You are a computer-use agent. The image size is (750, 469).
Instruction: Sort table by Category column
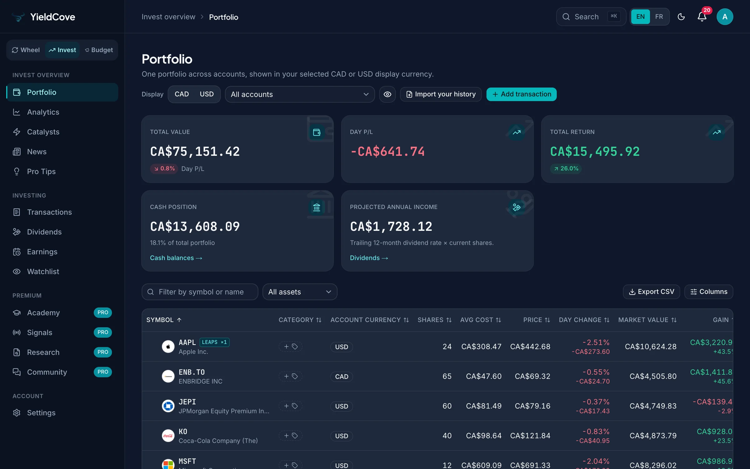point(300,320)
